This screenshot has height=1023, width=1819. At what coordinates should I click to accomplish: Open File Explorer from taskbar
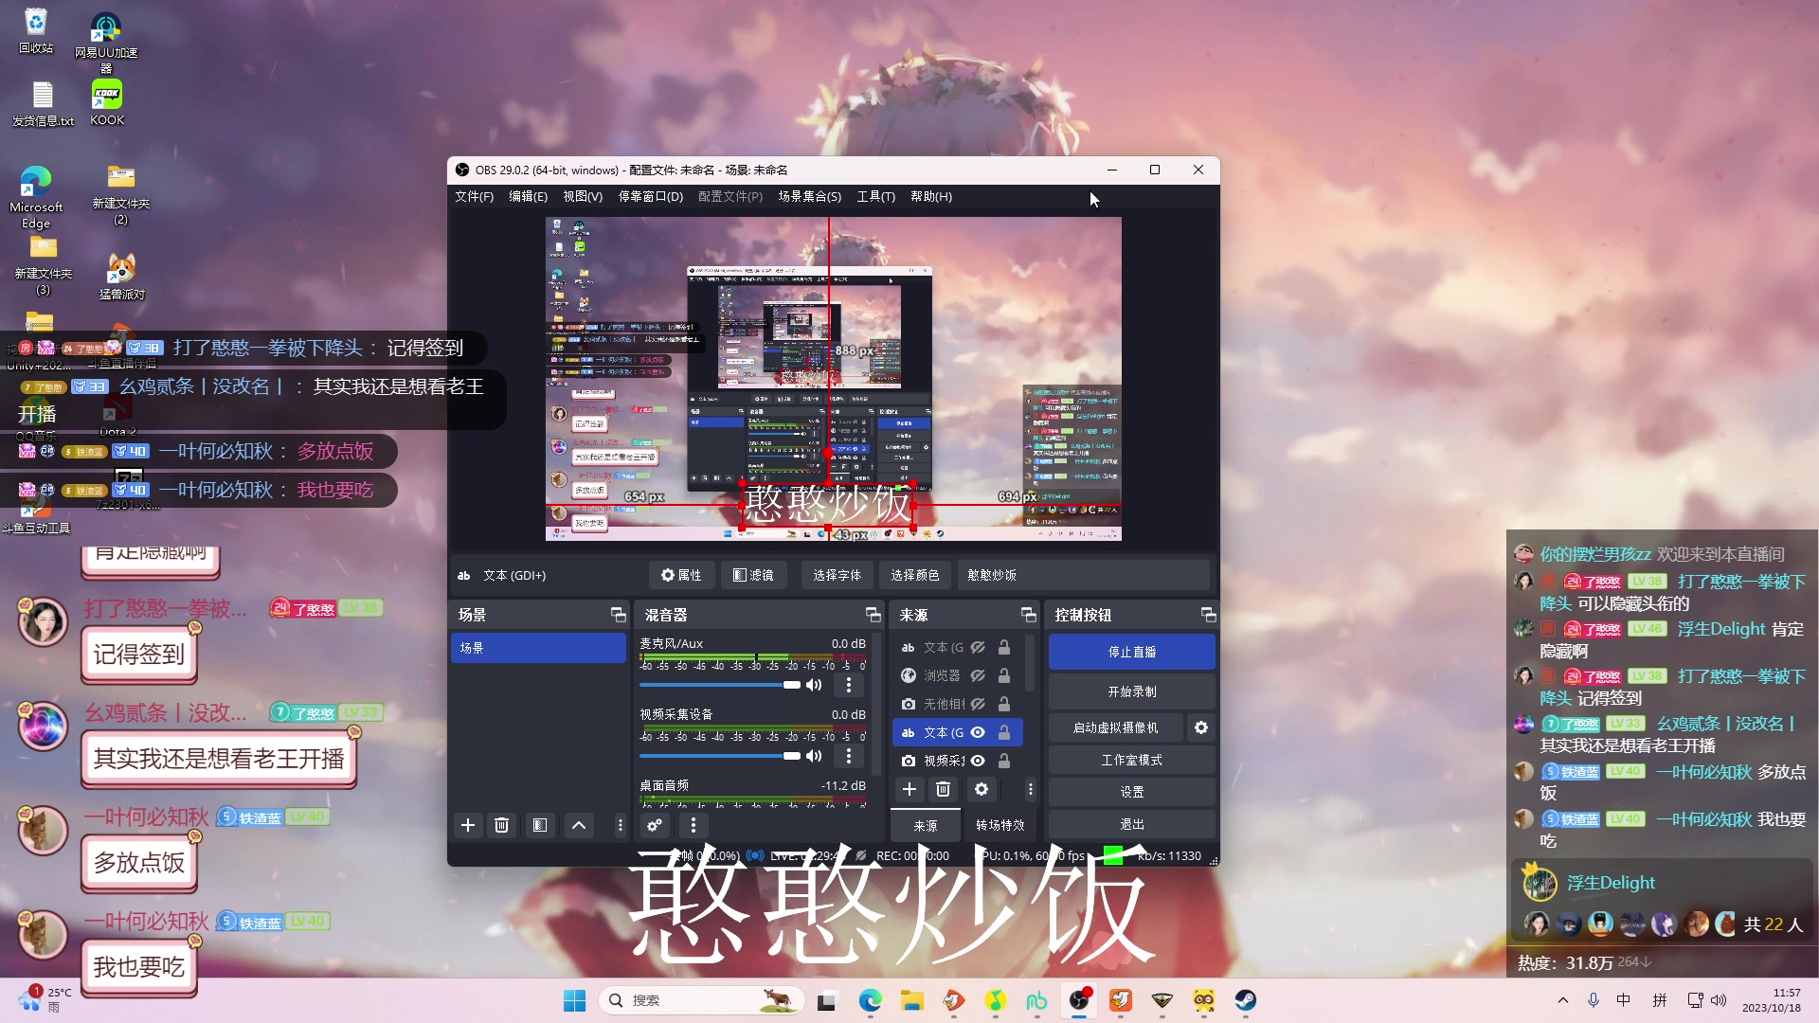[912, 1000]
